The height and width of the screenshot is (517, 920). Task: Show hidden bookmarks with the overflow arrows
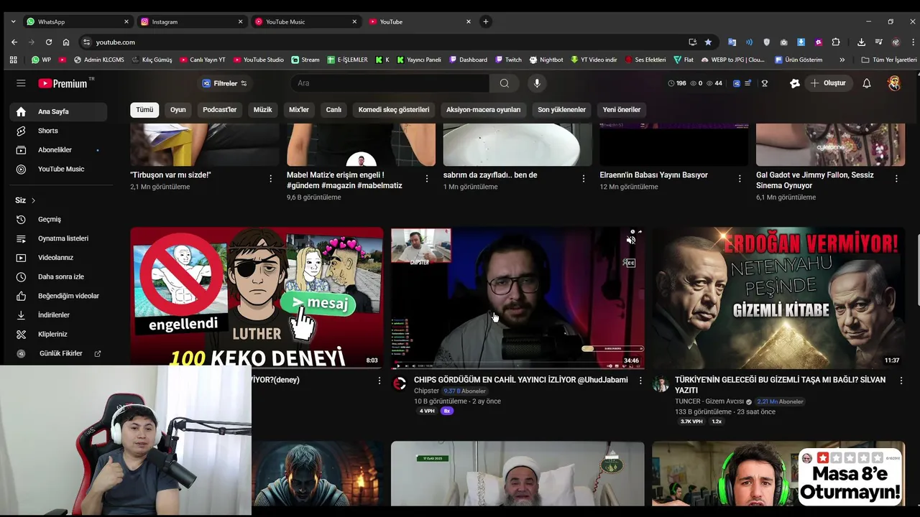(842, 60)
